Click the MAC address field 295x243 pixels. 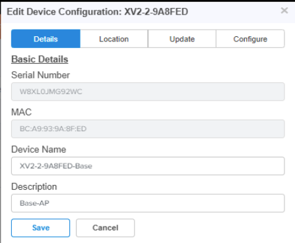pos(148,129)
